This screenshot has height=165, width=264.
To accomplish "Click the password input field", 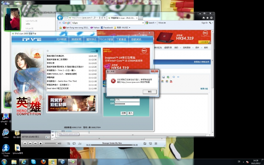I will tap(127, 104).
